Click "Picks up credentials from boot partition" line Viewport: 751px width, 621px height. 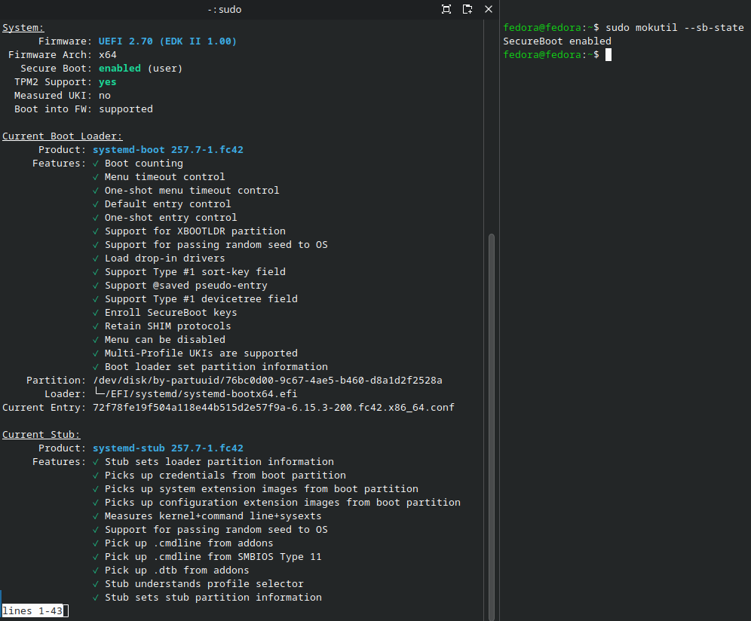tap(225, 476)
